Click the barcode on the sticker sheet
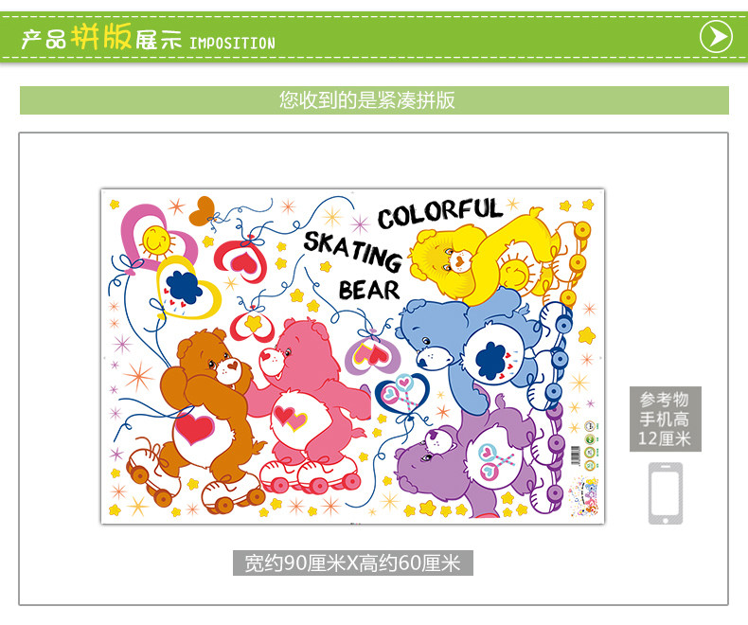 [x=576, y=455]
